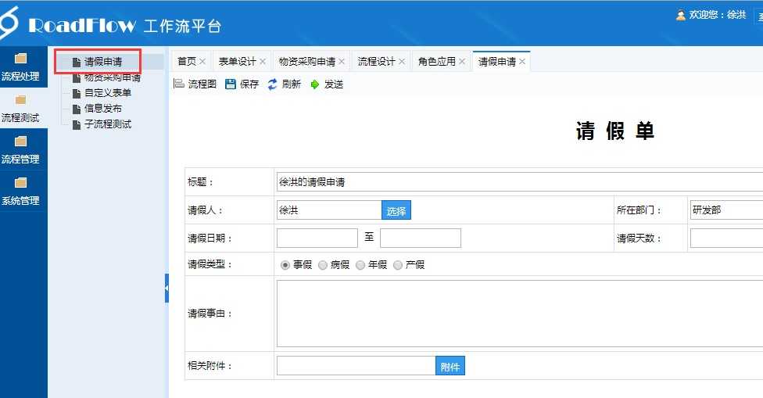Open the 系统管理 sidebar section
763x398 pixels.
20,191
